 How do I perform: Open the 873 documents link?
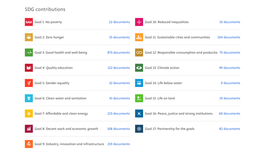click(119, 53)
